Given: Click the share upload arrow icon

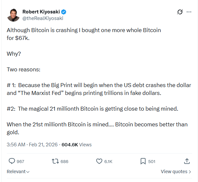Looking at the screenshot, I should click(187, 161).
